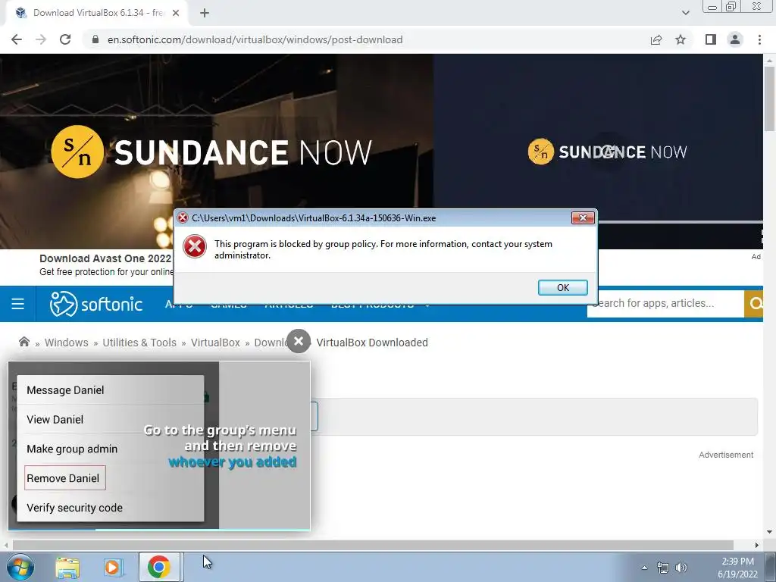Screen dimensions: 776x582
Task: Expand the tab search chevron
Action: (x=685, y=13)
